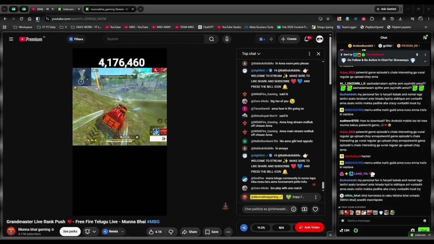
Task: Reload the page
Action: pos(21,19)
